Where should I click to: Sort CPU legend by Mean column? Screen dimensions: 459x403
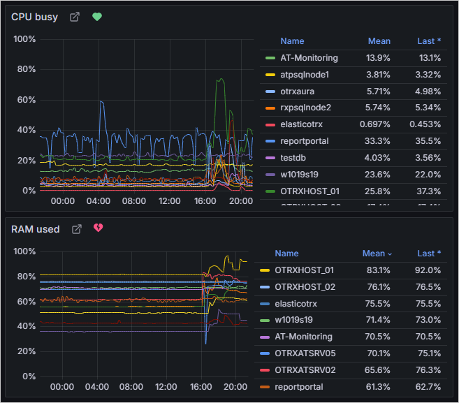[379, 41]
